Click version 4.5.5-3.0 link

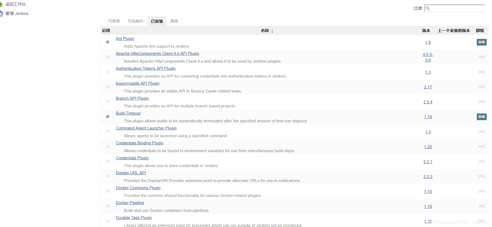click(428, 57)
